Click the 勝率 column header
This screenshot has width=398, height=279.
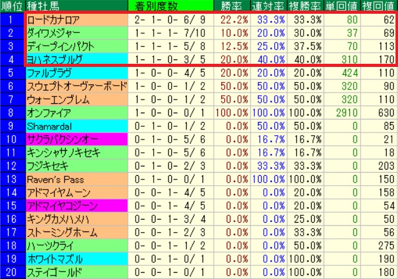(x=232, y=6)
